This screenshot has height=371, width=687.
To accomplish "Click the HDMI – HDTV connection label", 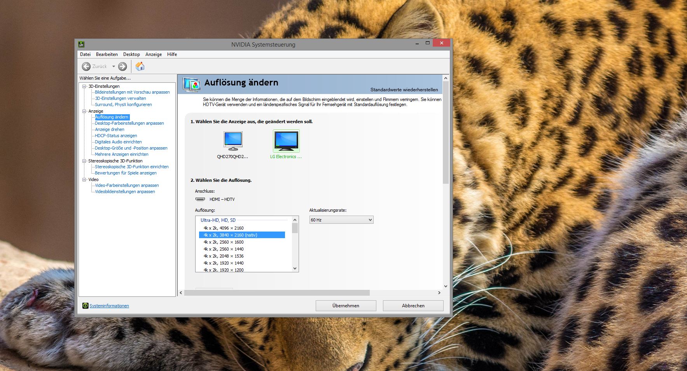I will click(222, 199).
